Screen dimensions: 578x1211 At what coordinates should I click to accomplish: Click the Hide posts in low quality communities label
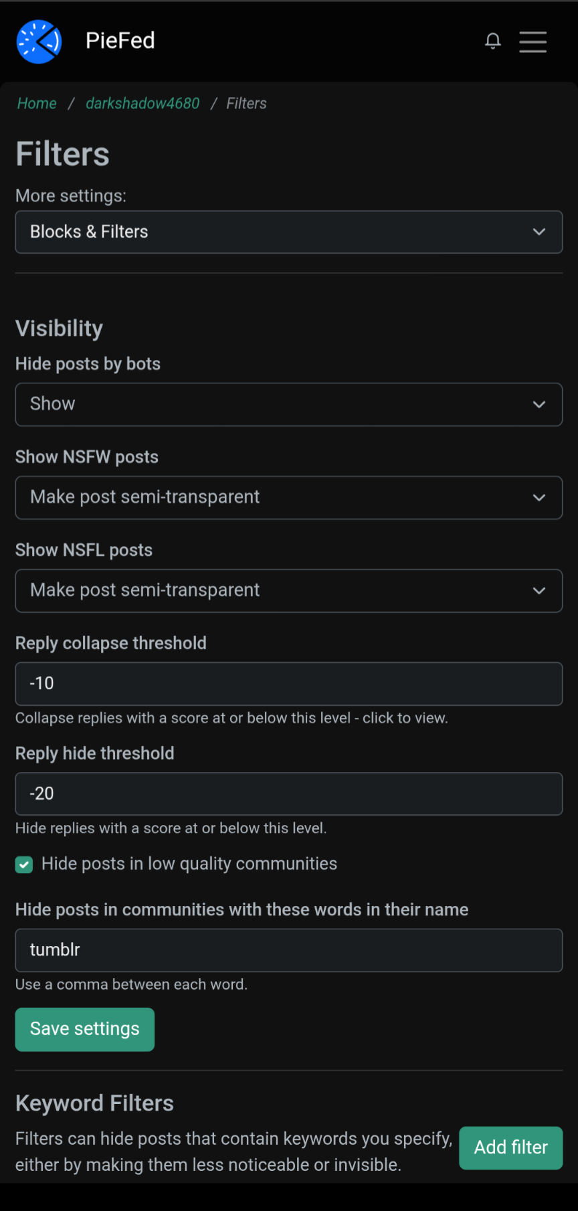(x=189, y=864)
